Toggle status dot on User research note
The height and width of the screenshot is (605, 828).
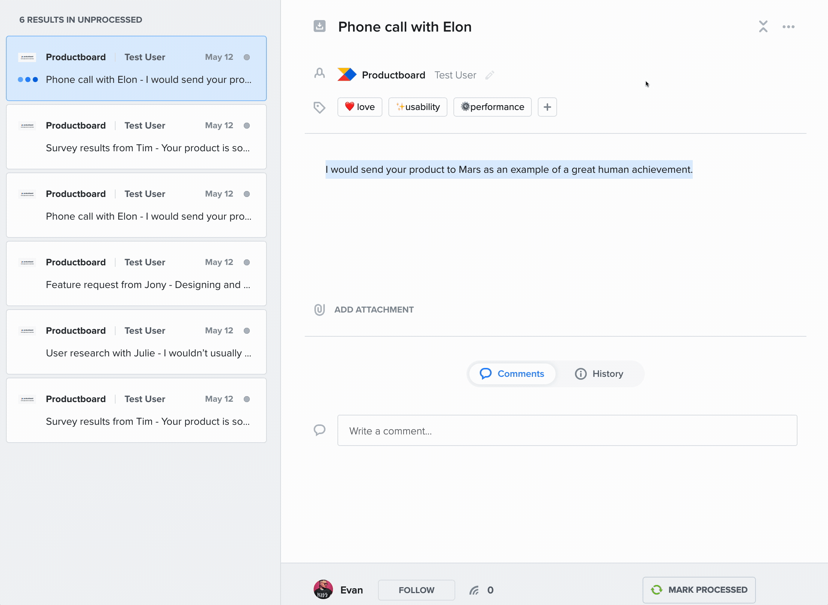click(246, 331)
